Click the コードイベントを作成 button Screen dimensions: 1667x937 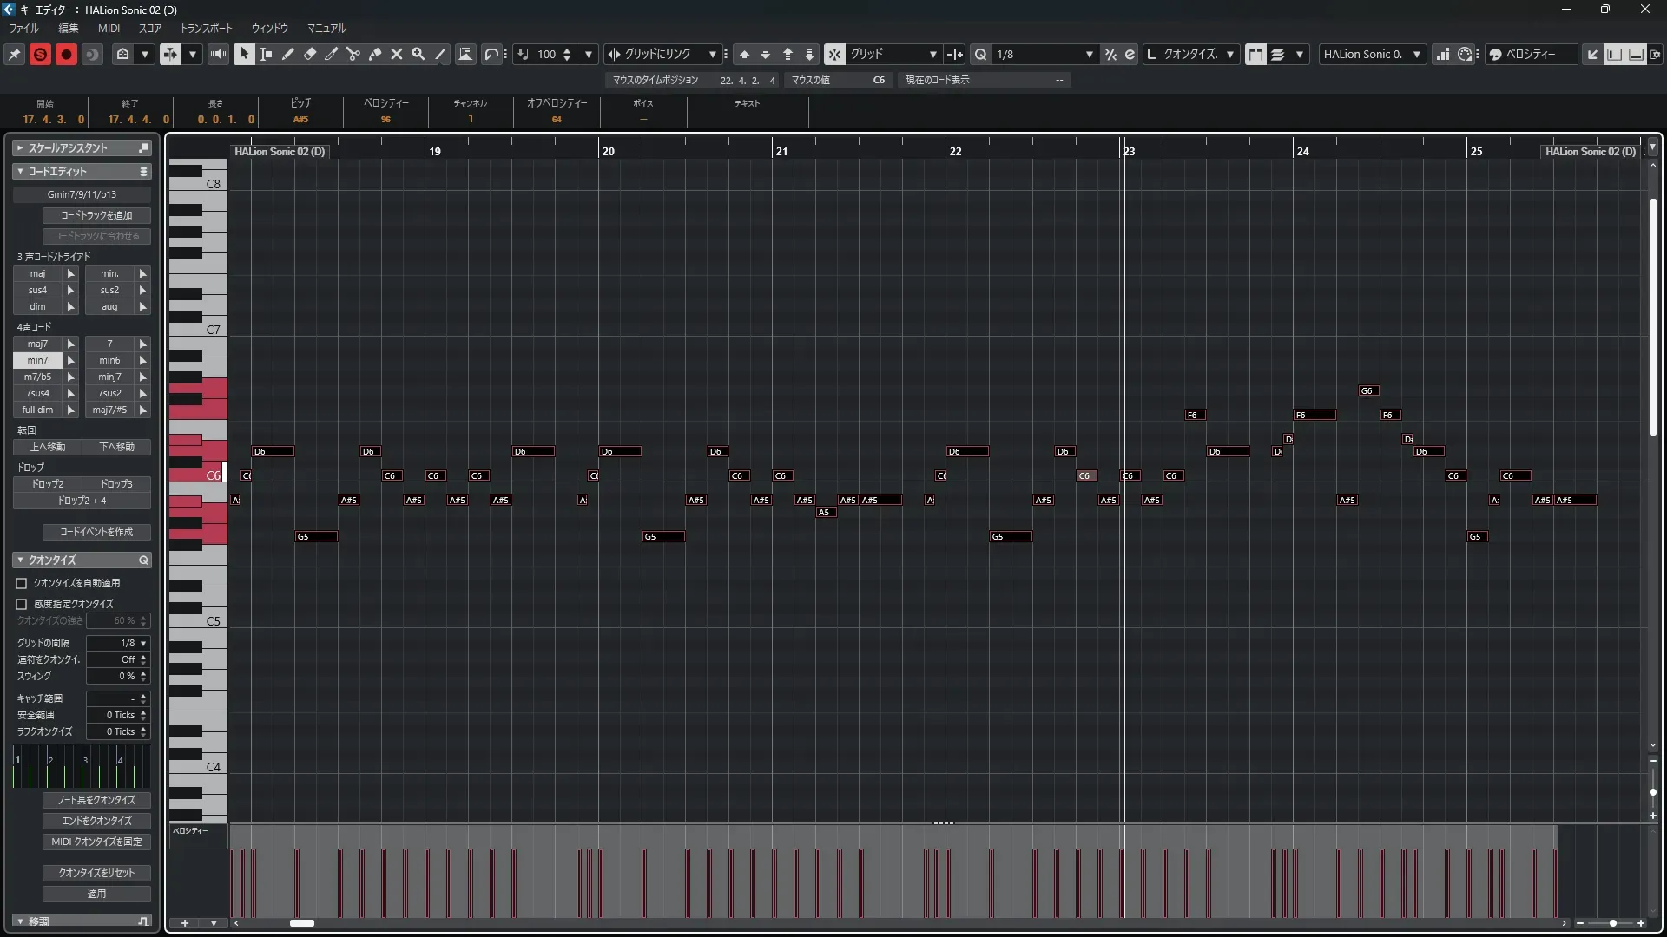pyautogui.click(x=96, y=532)
